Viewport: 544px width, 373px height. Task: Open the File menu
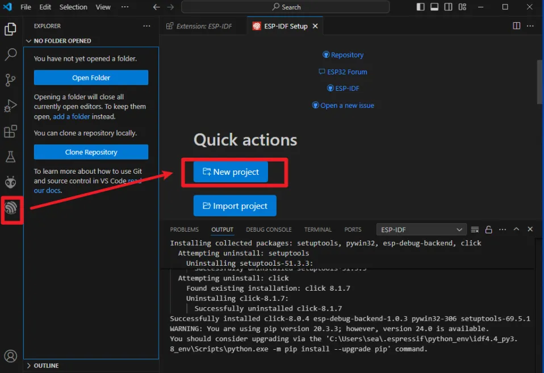pyautogui.click(x=26, y=7)
